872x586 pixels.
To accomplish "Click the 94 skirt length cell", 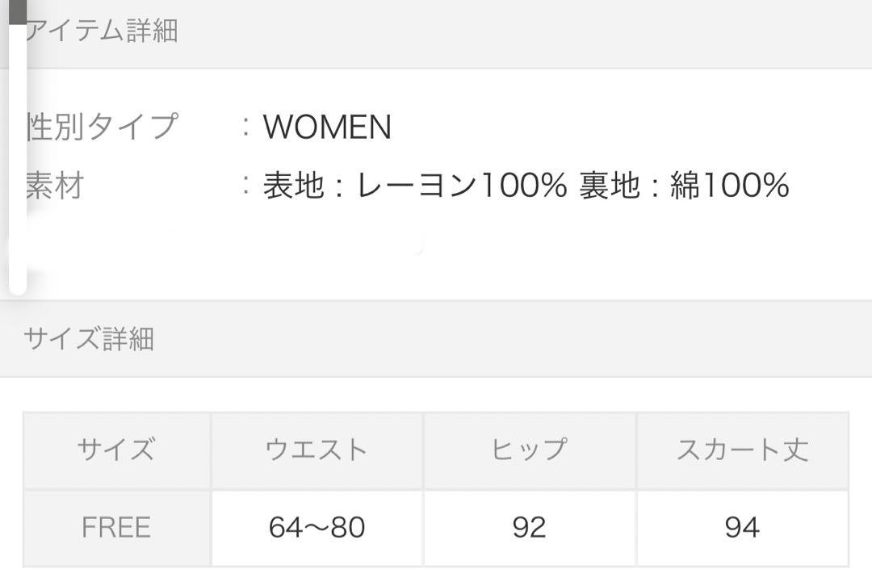I will [743, 528].
